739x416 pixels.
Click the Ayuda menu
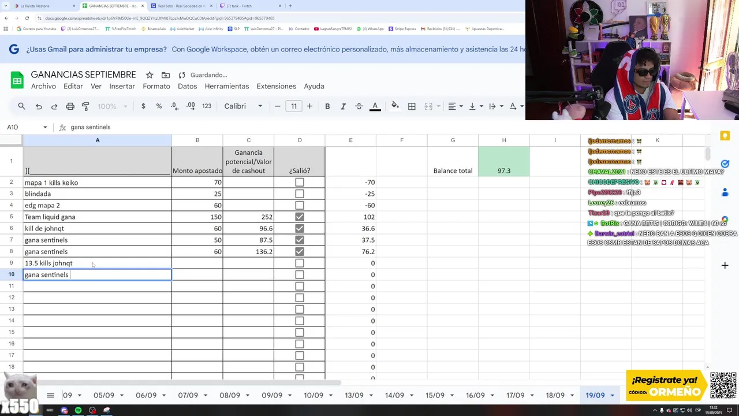(314, 86)
